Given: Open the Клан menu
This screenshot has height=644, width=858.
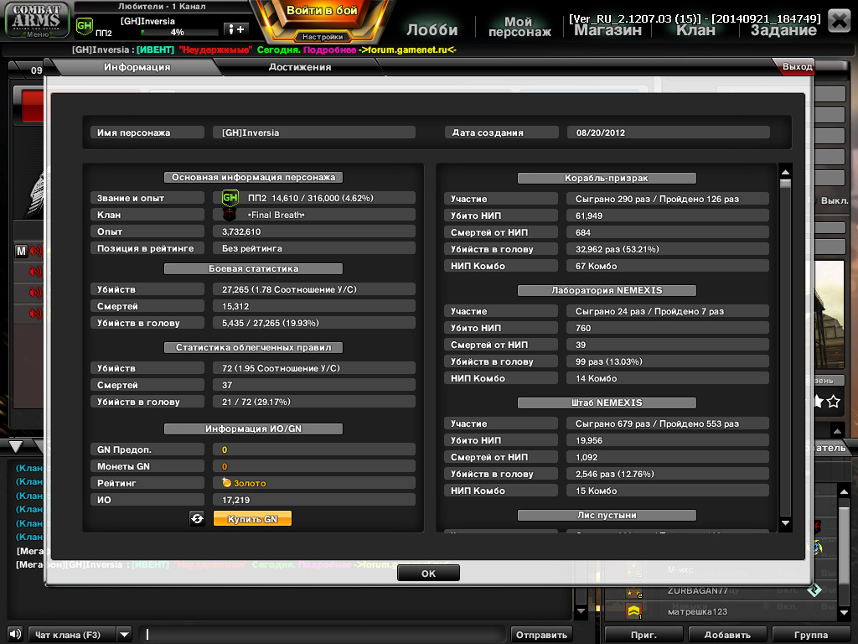Looking at the screenshot, I should [695, 30].
